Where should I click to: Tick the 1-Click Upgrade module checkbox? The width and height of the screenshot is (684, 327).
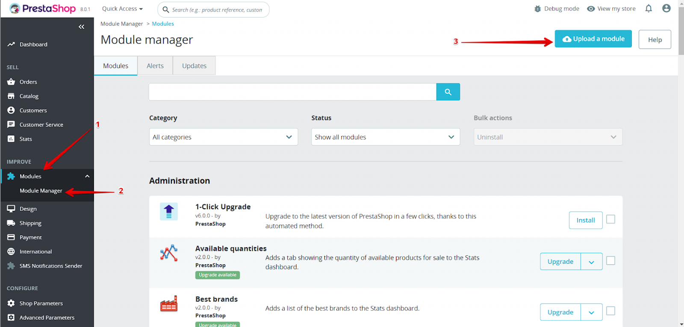coord(611,219)
